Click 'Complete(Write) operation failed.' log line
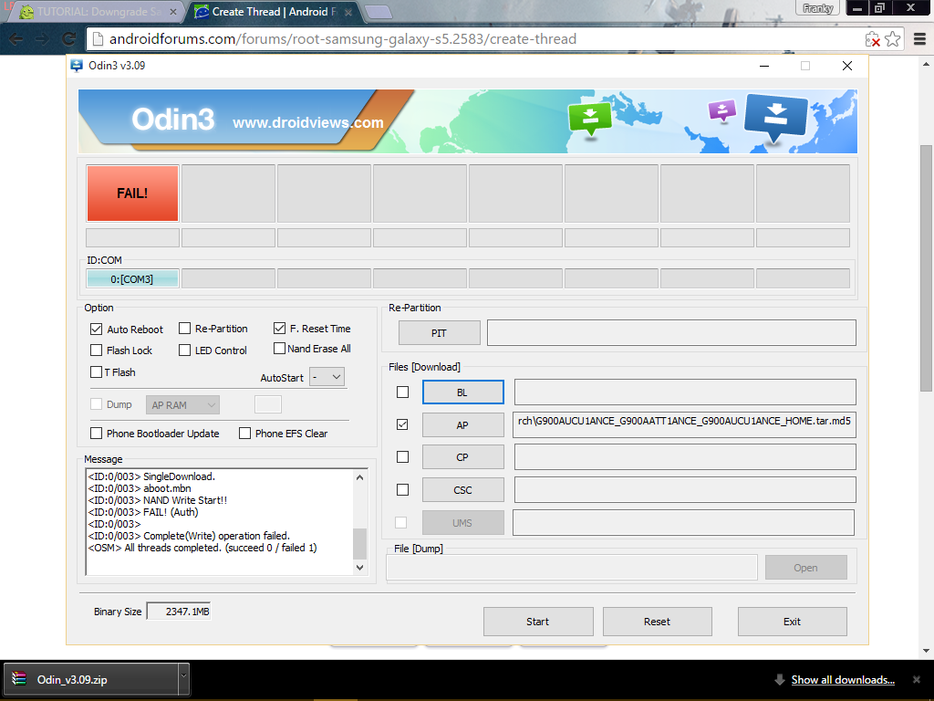Viewport: 934px width, 701px height. (189, 536)
